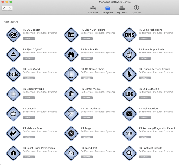Install PS Clean_Var_Folders
179x165 pixels.
(87, 39)
